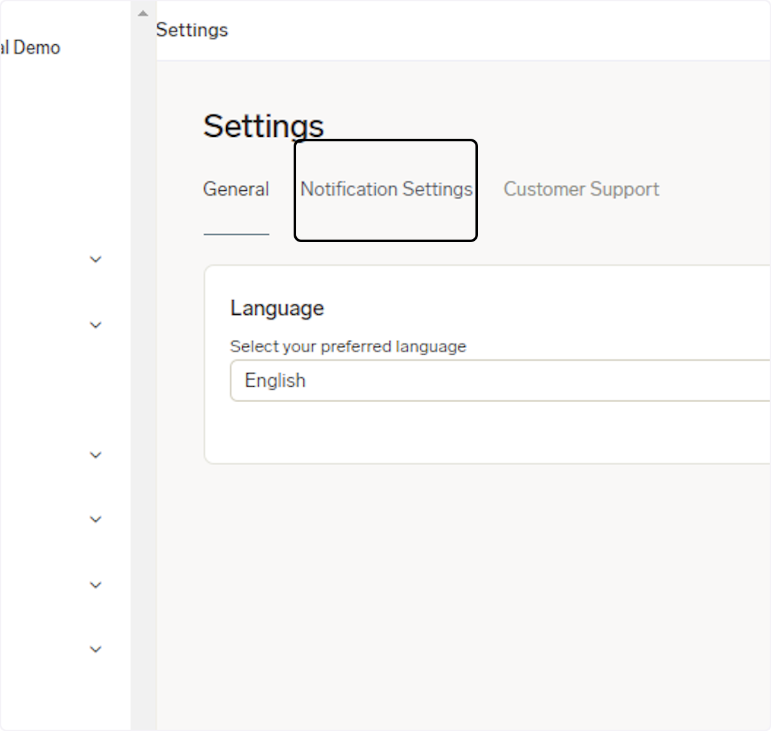The height and width of the screenshot is (731, 771).
Task: Click the underline indicator below General
Action: [236, 234]
